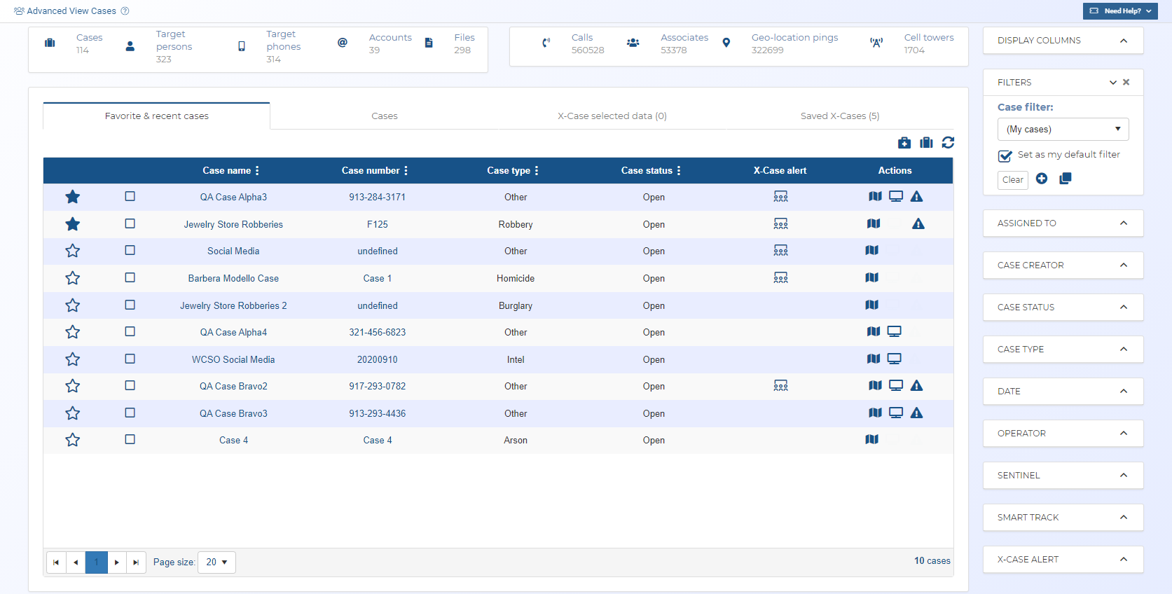Click the add new case medkit icon
The width and height of the screenshot is (1172, 594).
[904, 143]
